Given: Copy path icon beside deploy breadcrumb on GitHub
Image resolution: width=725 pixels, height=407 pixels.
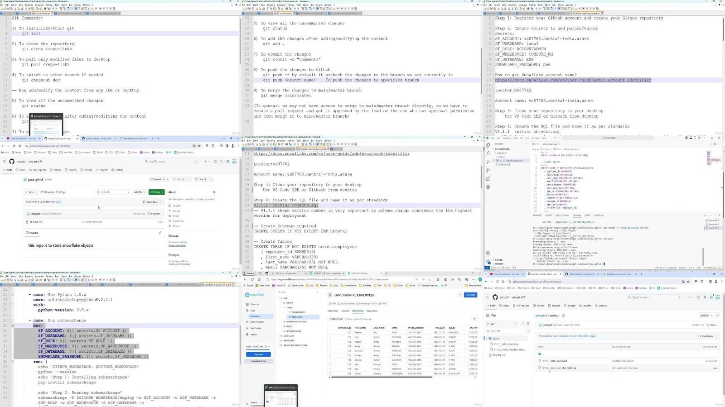Looking at the screenshot, I should click(563, 316).
